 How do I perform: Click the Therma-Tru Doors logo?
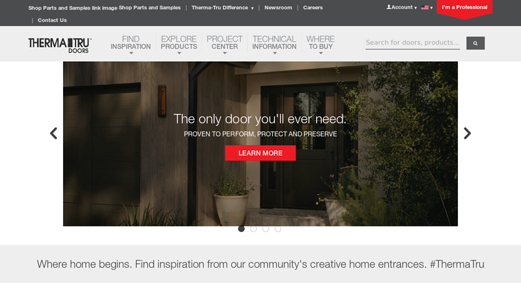(x=59, y=44)
